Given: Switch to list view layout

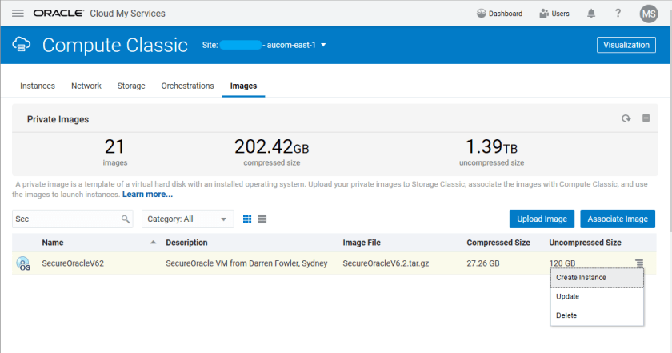Looking at the screenshot, I should (262, 219).
